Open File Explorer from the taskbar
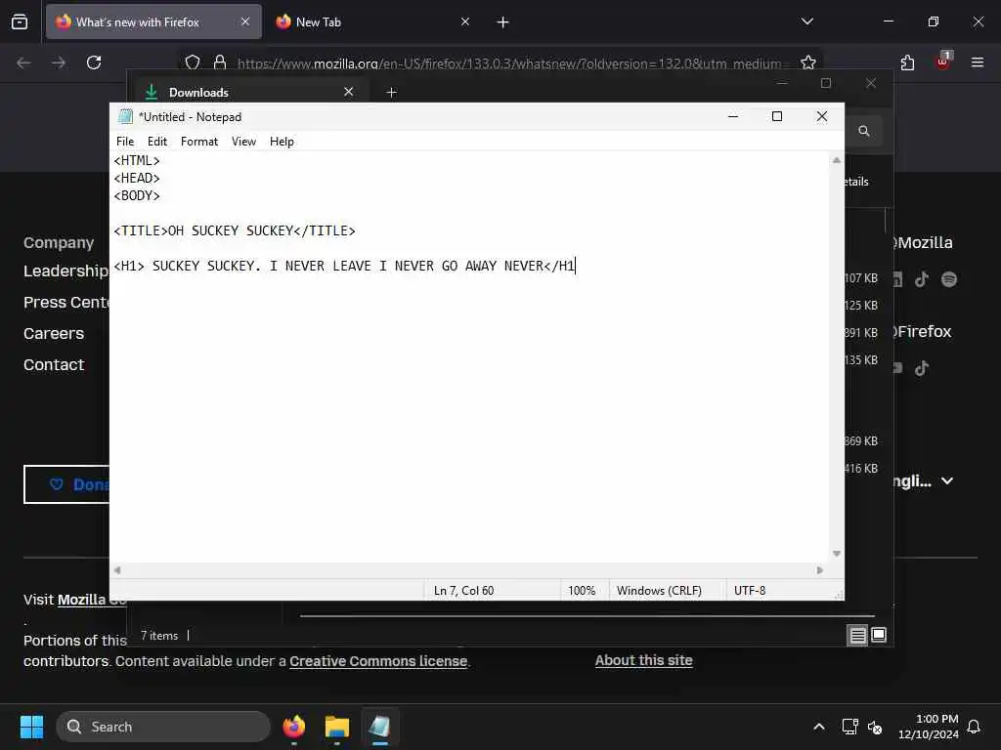1001x750 pixels. pyautogui.click(x=337, y=727)
